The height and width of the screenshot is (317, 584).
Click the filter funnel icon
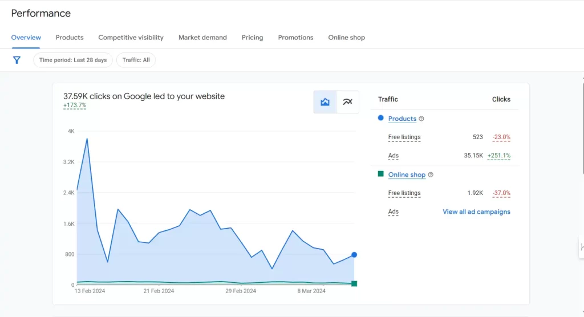click(17, 60)
